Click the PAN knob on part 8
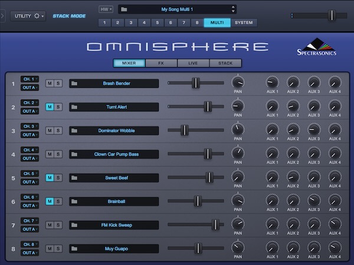Image resolution: width=354 pixels, height=265 pixels. coord(238,247)
